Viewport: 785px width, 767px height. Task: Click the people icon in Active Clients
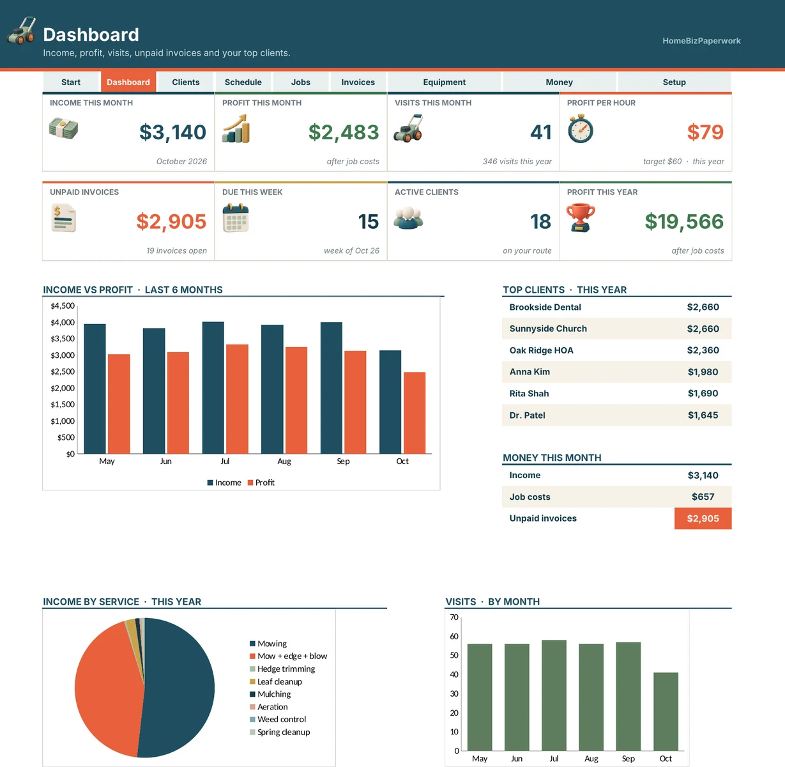[408, 218]
